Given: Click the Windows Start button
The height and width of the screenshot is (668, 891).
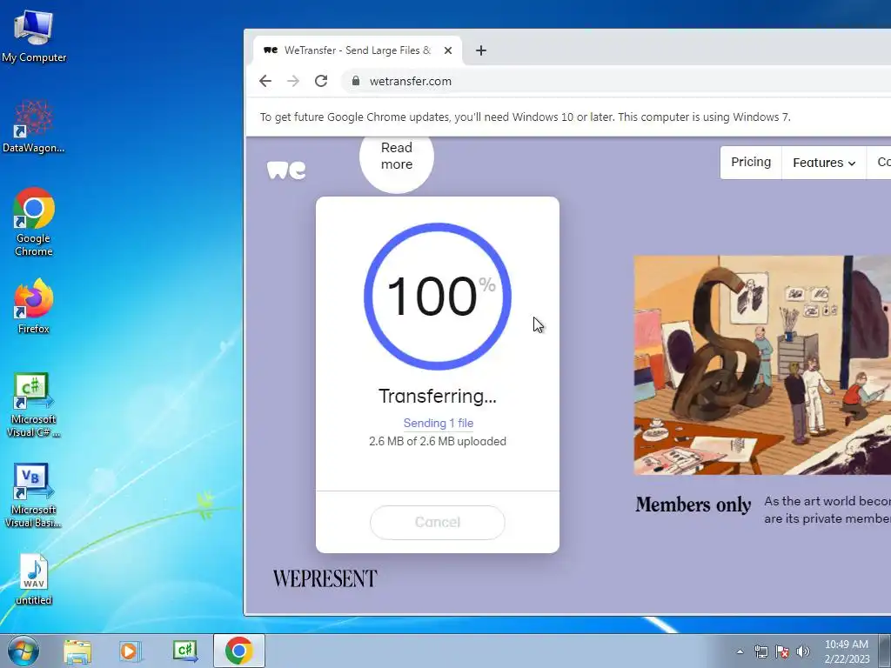Looking at the screenshot, I should (23, 651).
